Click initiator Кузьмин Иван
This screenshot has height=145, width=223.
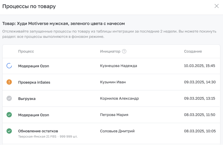click(x=113, y=82)
